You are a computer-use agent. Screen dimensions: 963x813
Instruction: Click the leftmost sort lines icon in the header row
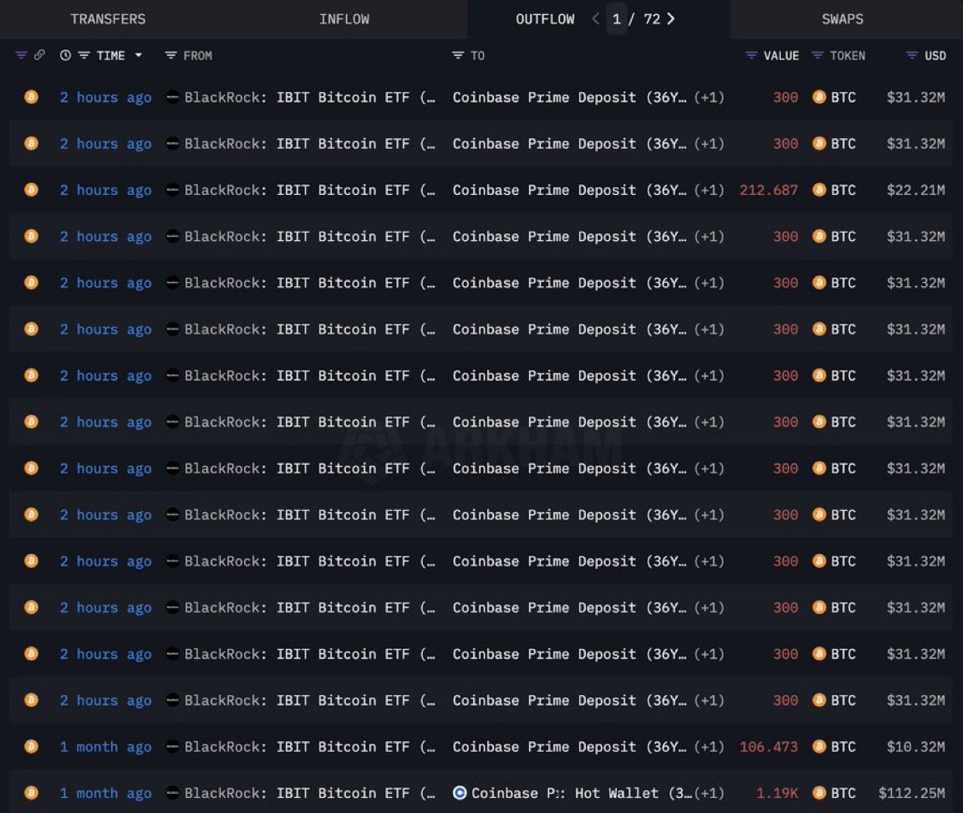[x=21, y=55]
